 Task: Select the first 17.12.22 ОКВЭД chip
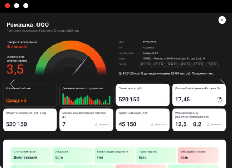[145, 65]
